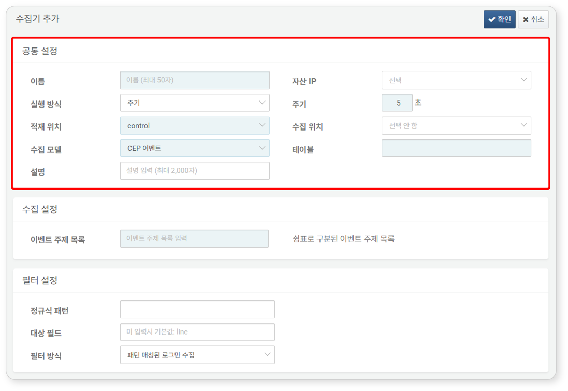Click the 자산 IP label
Viewport: 568px width, 391px height.
pos(304,81)
